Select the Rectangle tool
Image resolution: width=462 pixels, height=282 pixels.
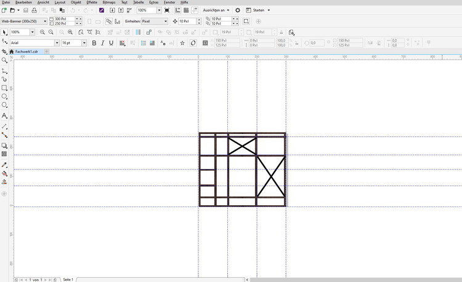point(4,88)
